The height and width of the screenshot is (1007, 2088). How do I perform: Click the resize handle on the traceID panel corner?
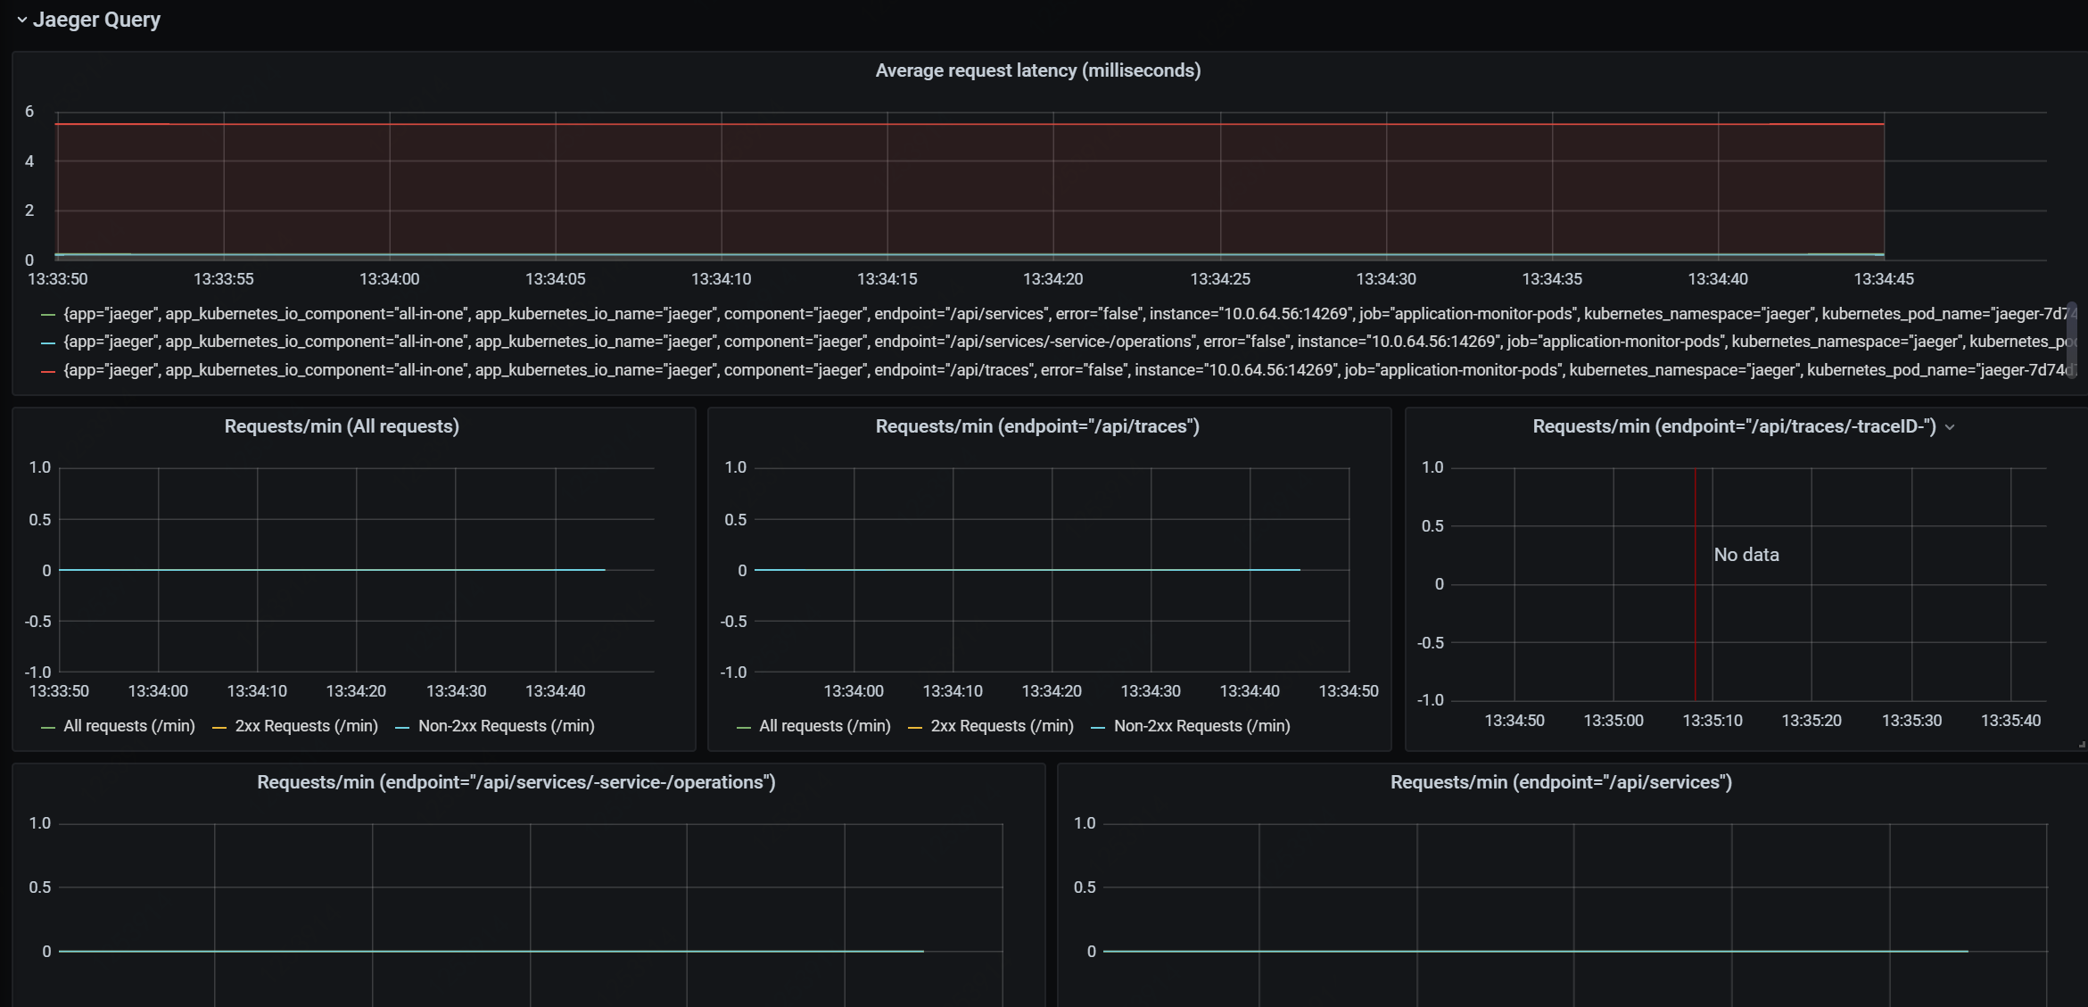pyautogui.click(x=2082, y=744)
